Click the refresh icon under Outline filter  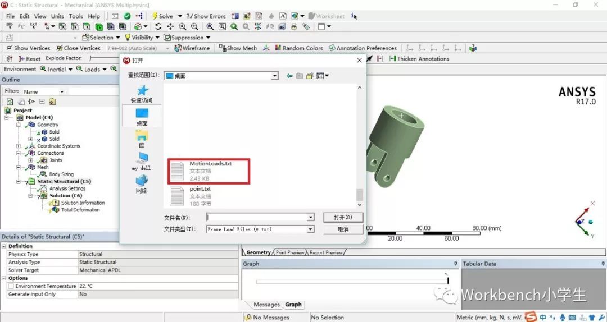(x=10, y=102)
